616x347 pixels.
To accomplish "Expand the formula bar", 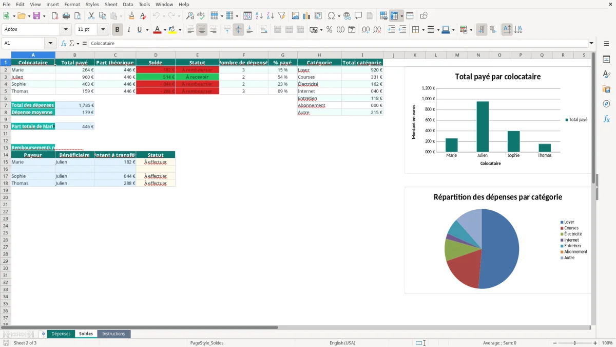I will click(591, 43).
